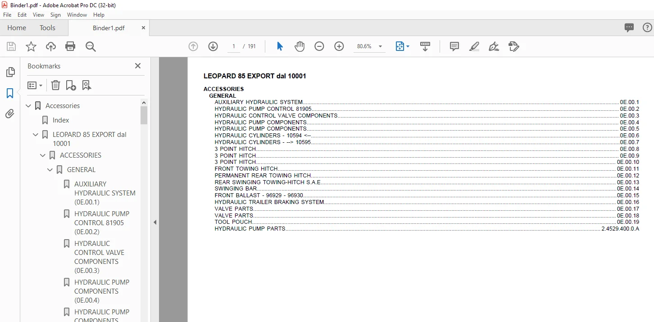Click the page number field

tap(234, 46)
